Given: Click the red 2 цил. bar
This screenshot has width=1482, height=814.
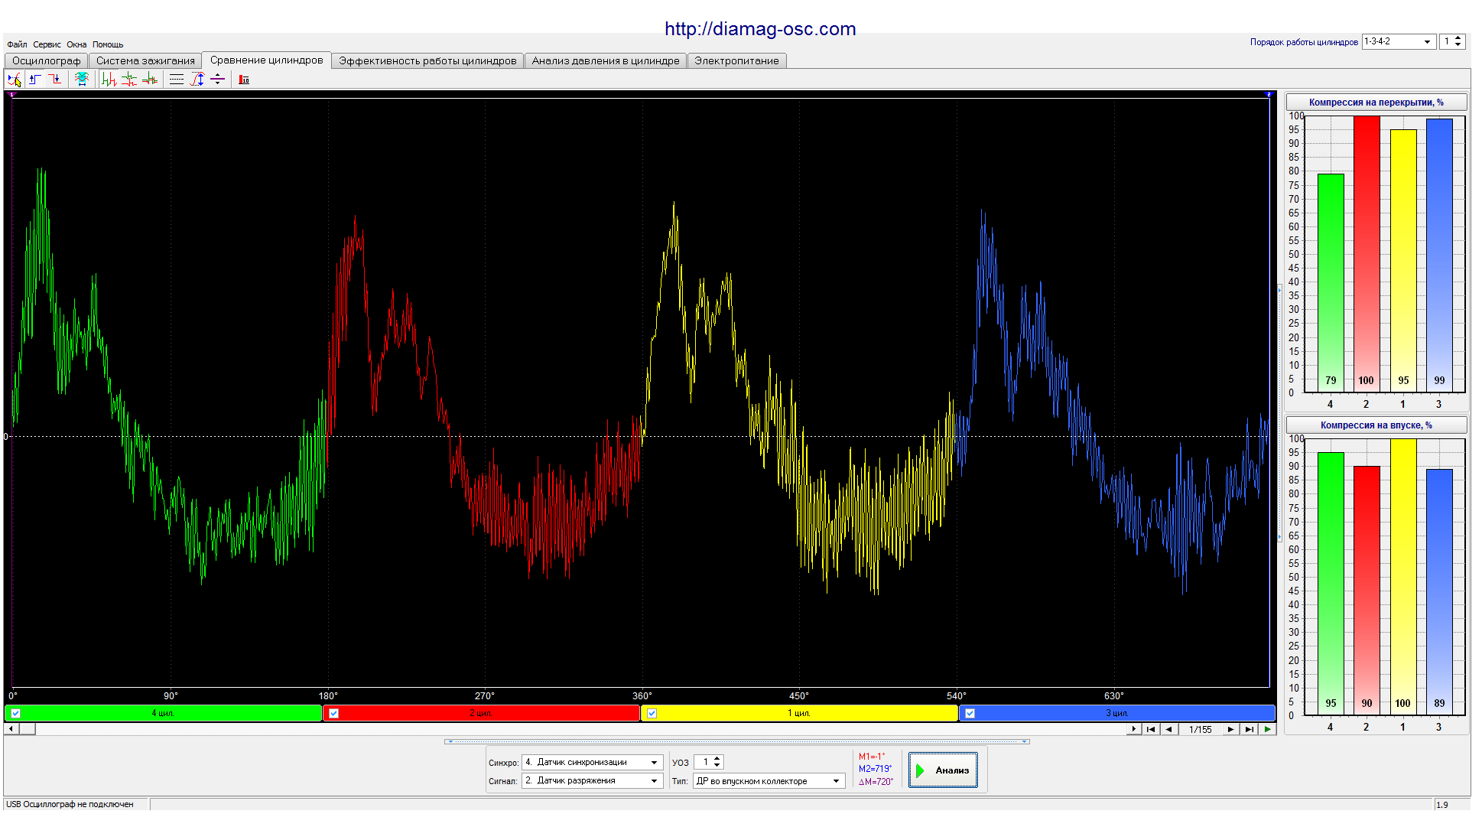Looking at the screenshot, I should 481,713.
